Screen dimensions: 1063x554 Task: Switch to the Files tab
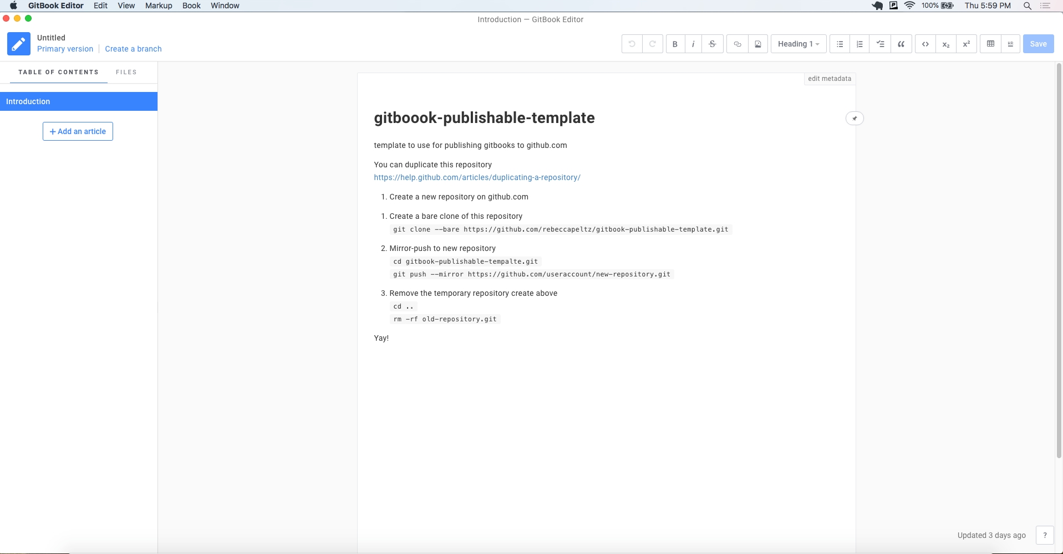click(126, 72)
